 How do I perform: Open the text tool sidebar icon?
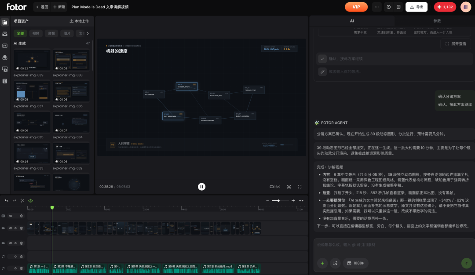pos(5,81)
